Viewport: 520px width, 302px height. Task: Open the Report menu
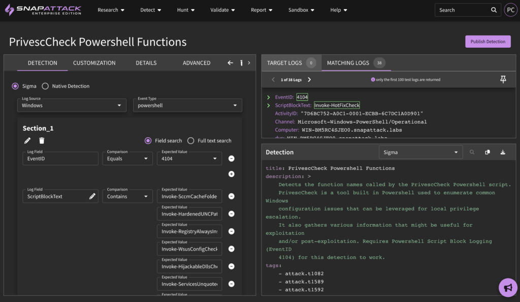click(262, 10)
